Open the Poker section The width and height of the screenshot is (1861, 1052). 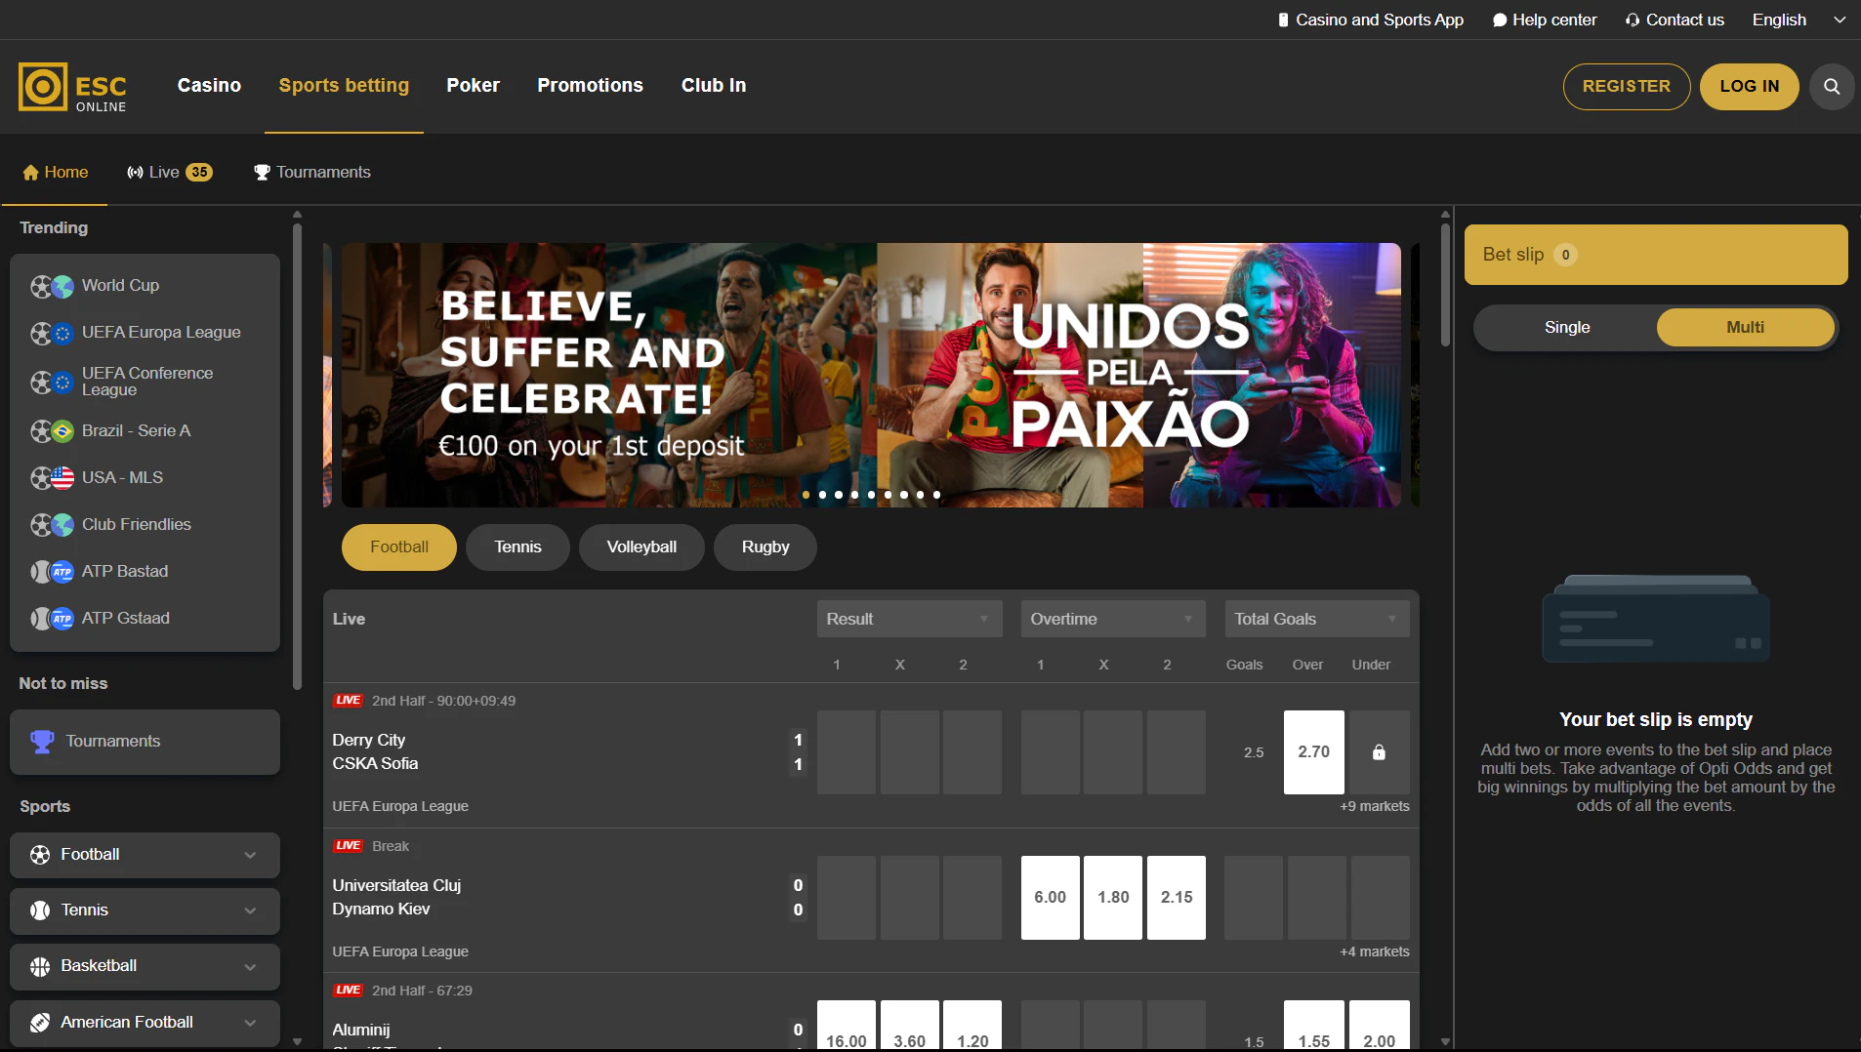point(473,86)
